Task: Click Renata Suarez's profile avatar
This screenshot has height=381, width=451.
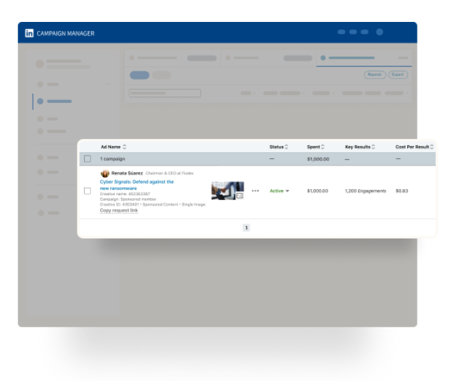Action: click(105, 174)
